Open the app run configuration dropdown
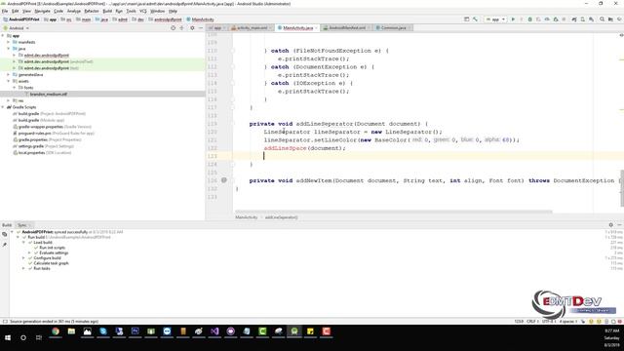Screen dimensions: 624x351 pyautogui.click(x=495, y=19)
